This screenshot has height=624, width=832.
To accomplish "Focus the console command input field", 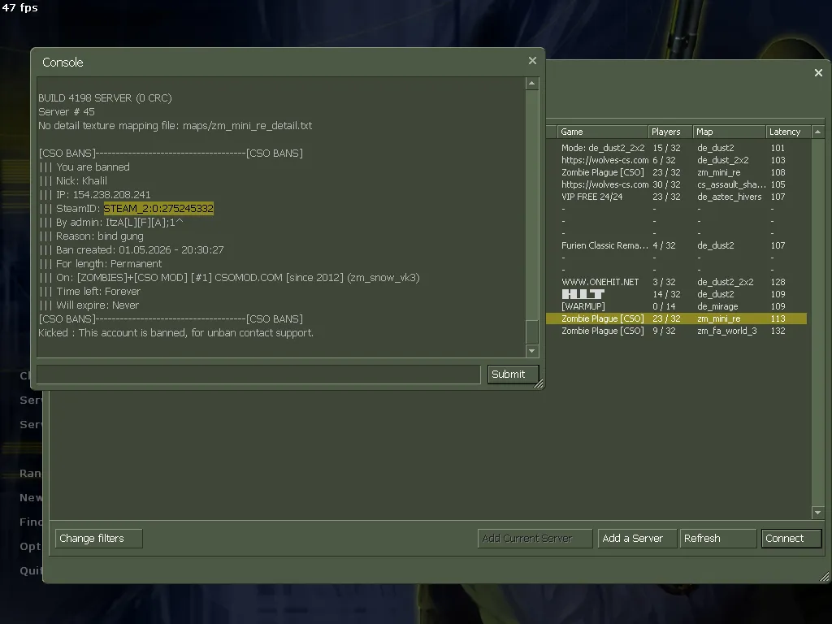I will 258,374.
